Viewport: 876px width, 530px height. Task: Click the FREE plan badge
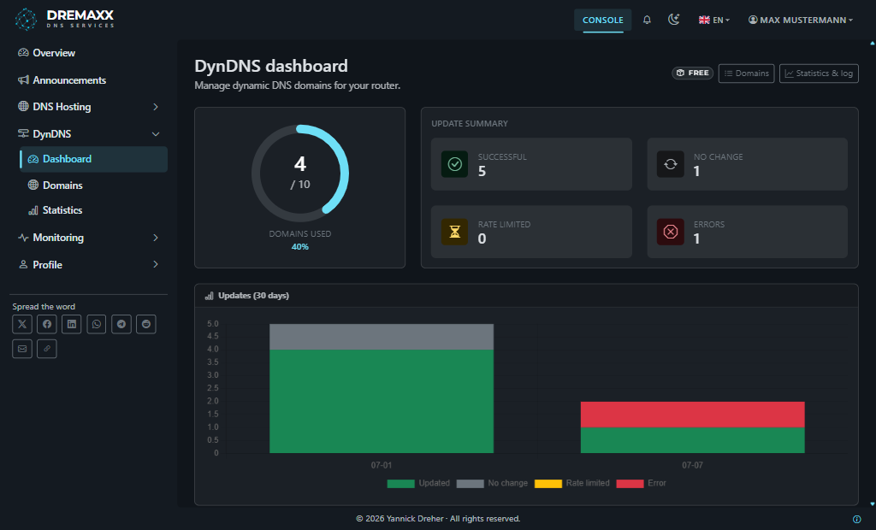point(692,74)
